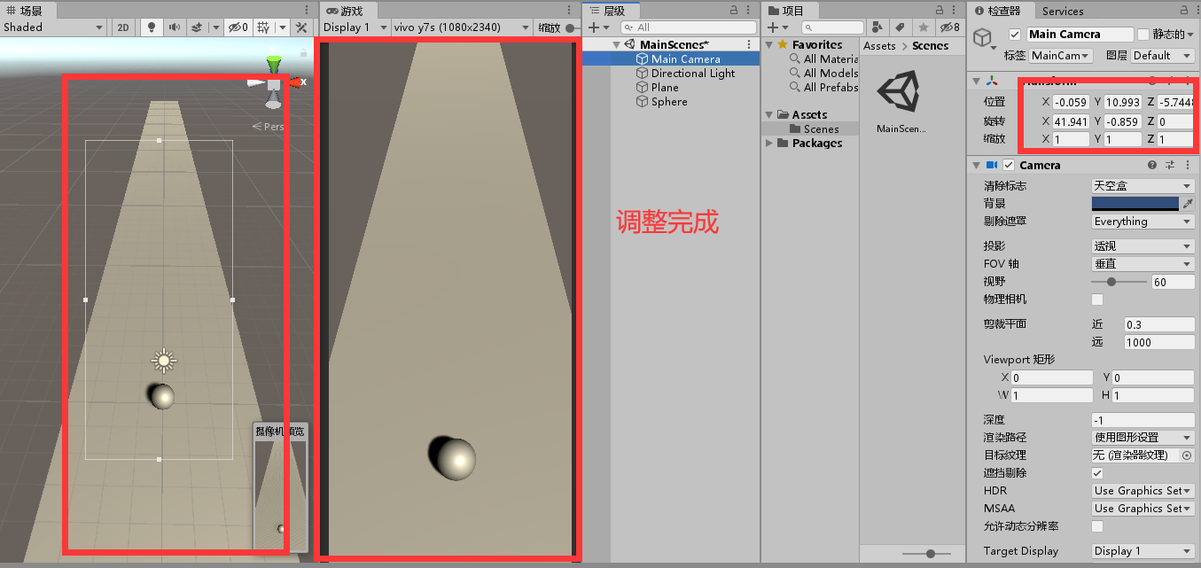Open component editor tools icon in scene toolbar

[300, 27]
